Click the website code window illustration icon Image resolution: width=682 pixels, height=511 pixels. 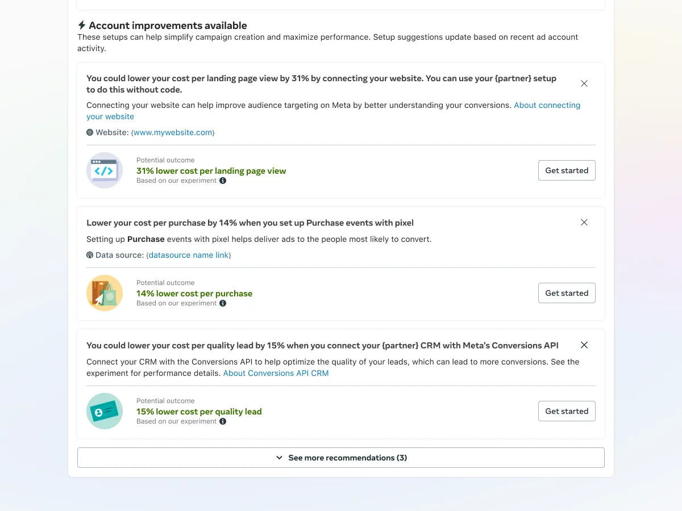(105, 170)
